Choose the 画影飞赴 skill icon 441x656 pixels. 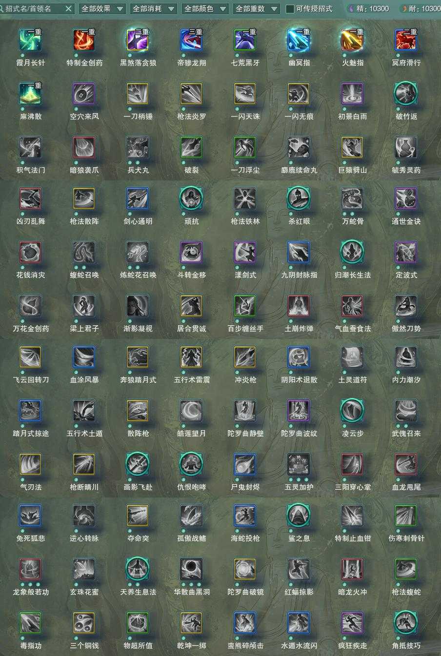(x=138, y=464)
